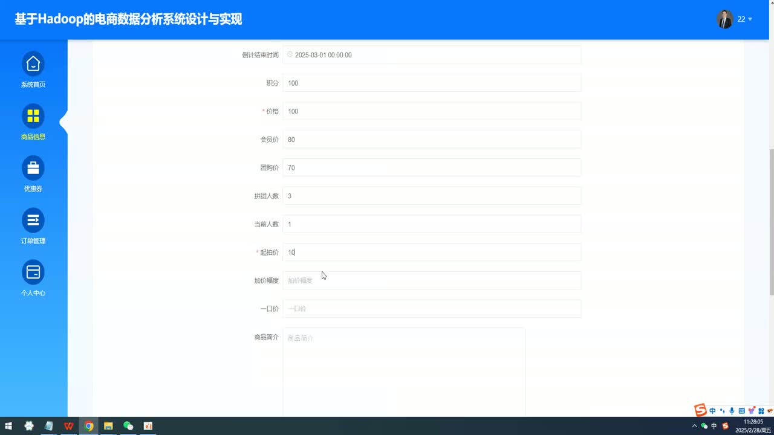The height and width of the screenshot is (435, 774).
Task: Click the 起拍价 input field
Action: 432,252
